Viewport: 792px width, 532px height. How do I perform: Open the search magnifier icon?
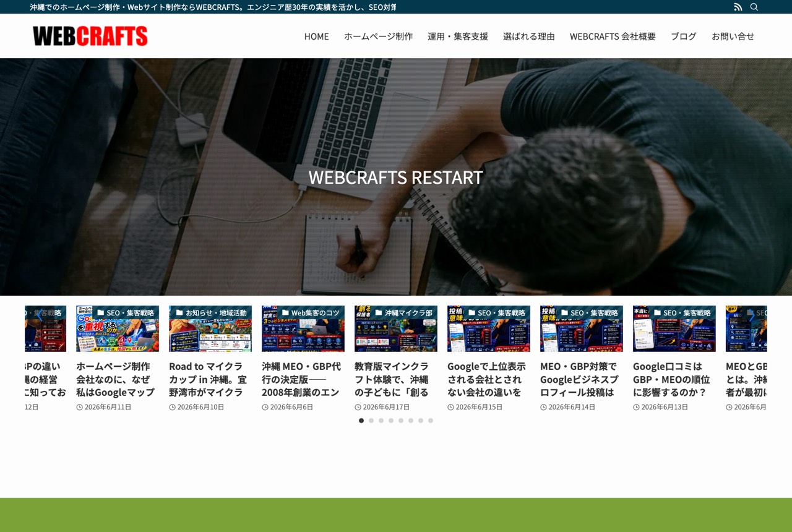[x=754, y=7]
